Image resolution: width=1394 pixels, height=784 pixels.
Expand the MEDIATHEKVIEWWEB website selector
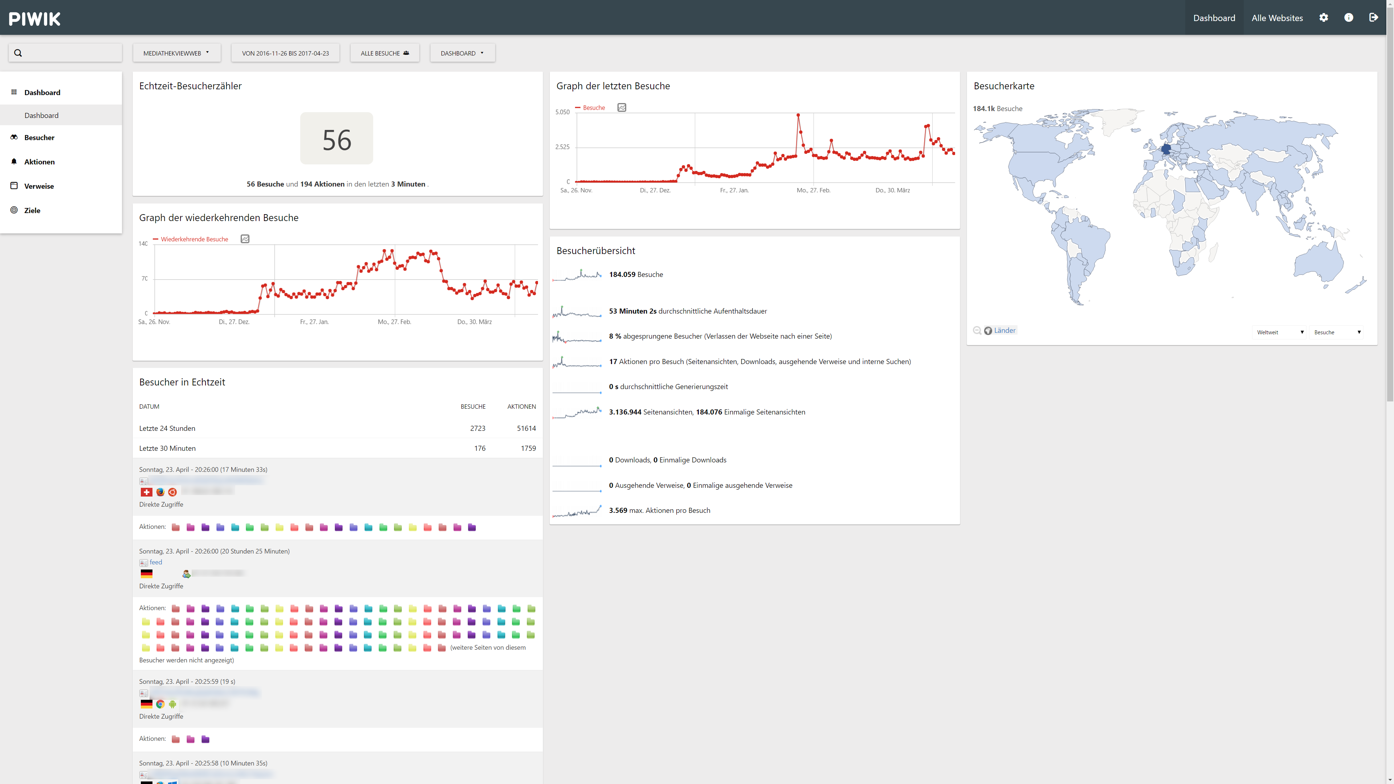pyautogui.click(x=176, y=53)
